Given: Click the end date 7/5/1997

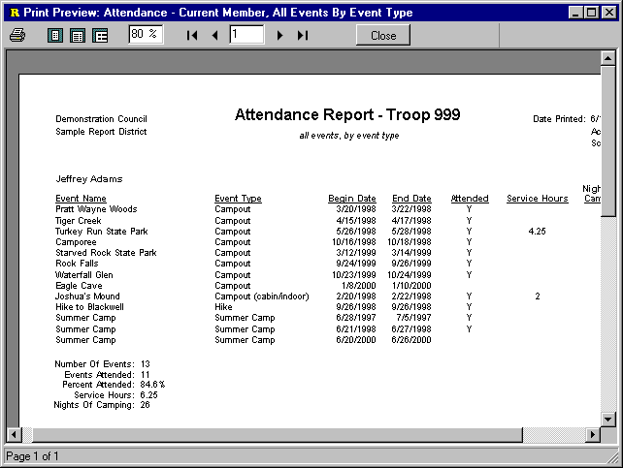Looking at the screenshot, I should pos(413,318).
